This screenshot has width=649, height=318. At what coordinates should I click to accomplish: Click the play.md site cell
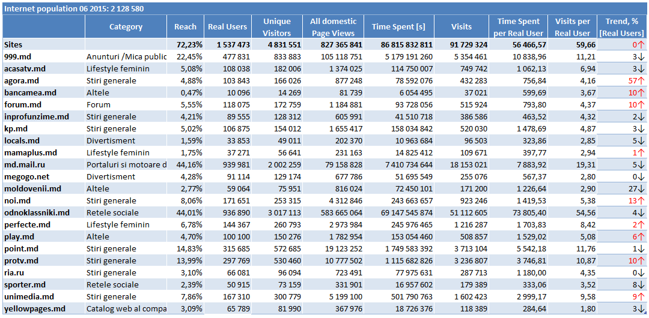(43, 236)
